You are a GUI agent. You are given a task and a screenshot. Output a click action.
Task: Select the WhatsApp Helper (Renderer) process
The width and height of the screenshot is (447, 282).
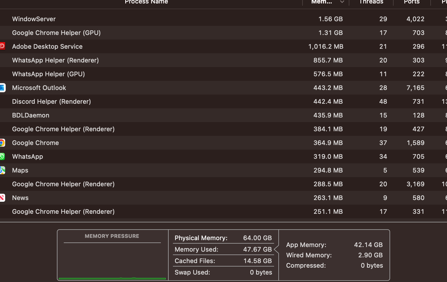55,60
